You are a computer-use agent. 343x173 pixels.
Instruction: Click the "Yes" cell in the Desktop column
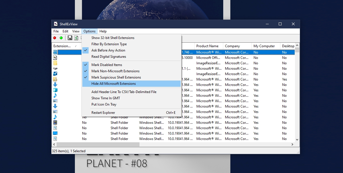(284, 79)
